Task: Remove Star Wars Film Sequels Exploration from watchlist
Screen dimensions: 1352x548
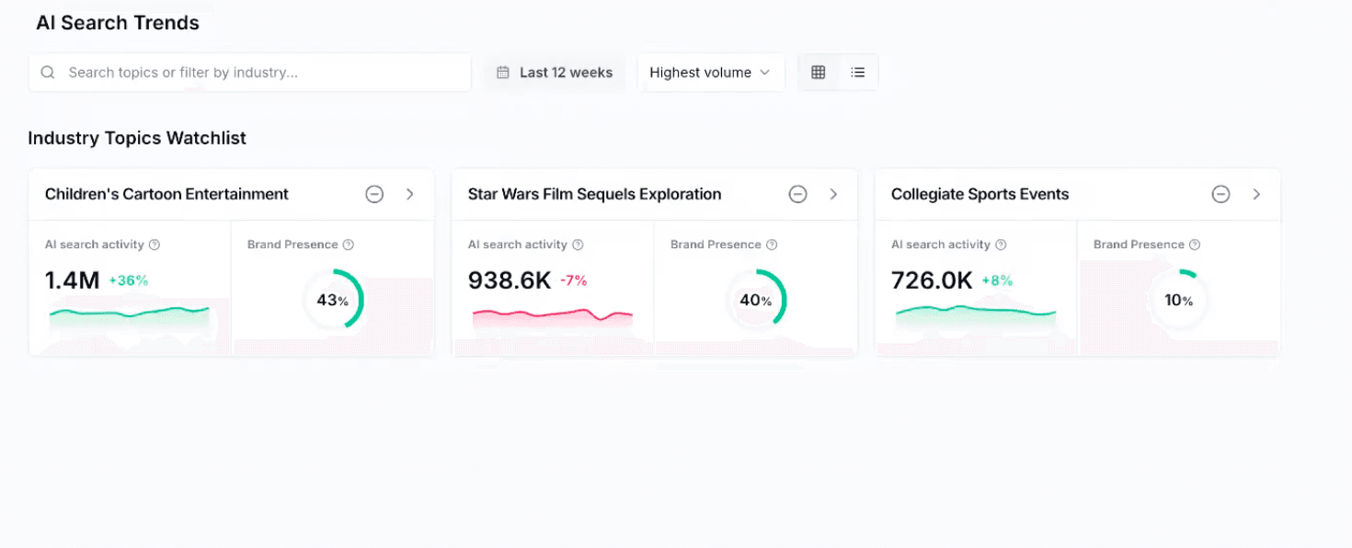Action: coord(797,194)
